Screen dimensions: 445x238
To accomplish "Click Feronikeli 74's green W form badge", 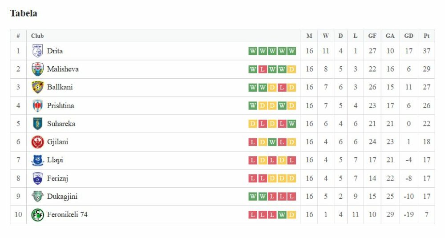I will tap(282, 215).
